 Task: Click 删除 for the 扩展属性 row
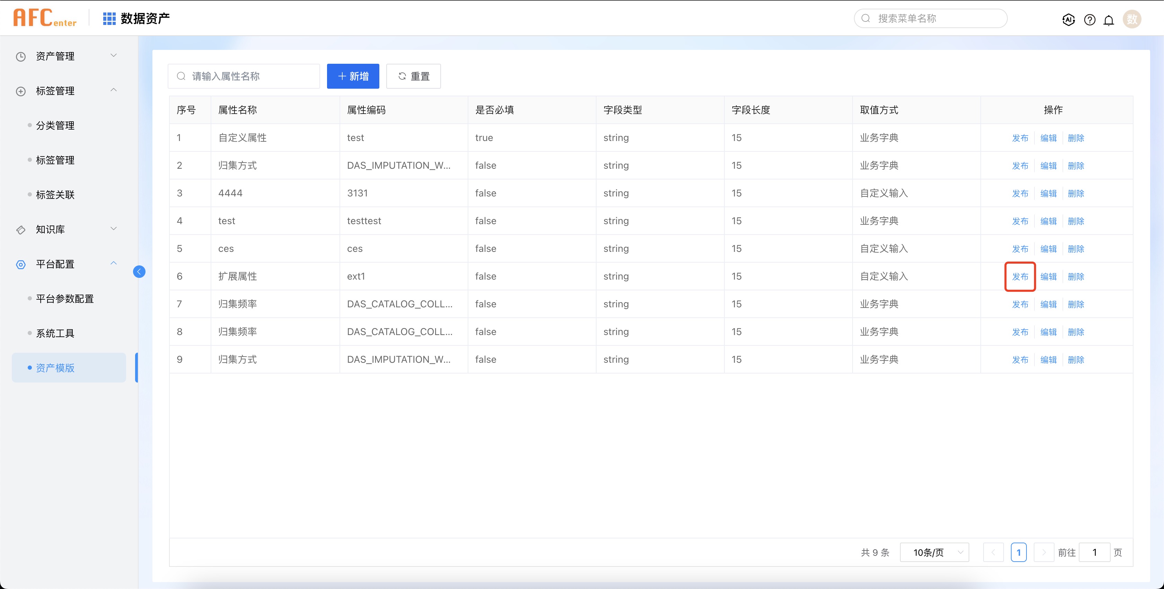1076,276
